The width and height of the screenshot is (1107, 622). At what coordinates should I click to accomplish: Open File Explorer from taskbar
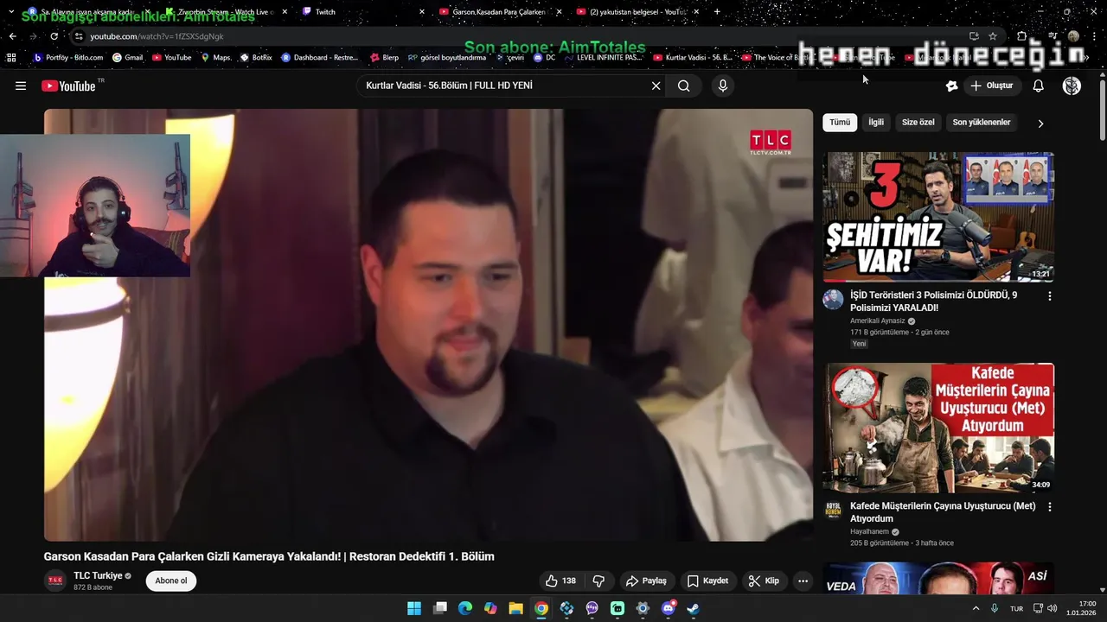515,608
